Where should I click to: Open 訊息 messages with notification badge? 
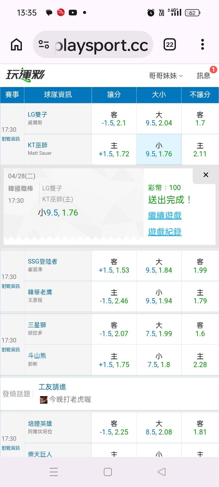click(203, 76)
